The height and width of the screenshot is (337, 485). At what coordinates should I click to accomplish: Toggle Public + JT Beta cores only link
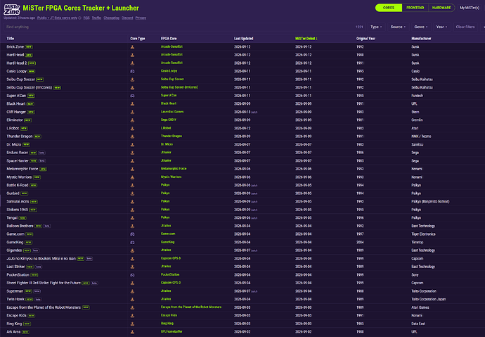point(57,18)
